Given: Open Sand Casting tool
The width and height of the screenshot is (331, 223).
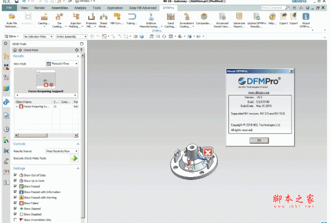Looking at the screenshot, I should [170, 20].
